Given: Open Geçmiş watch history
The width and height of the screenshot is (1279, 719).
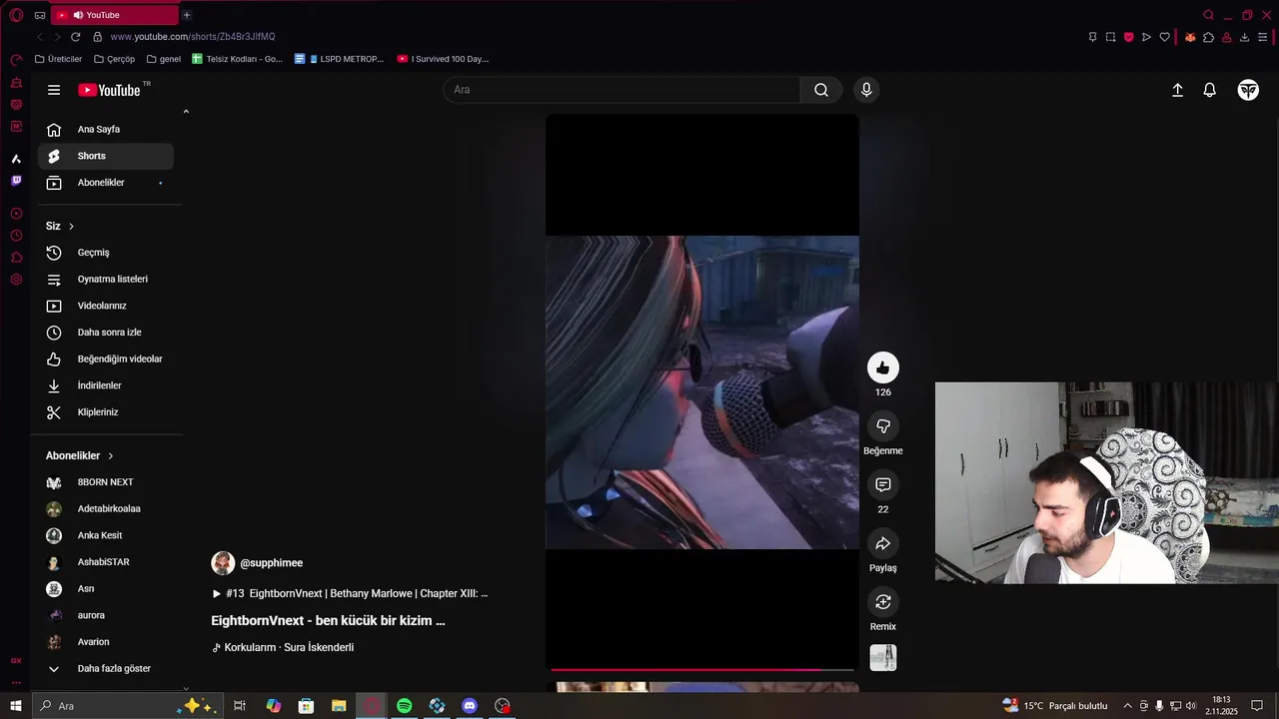Looking at the screenshot, I should [106, 253].
